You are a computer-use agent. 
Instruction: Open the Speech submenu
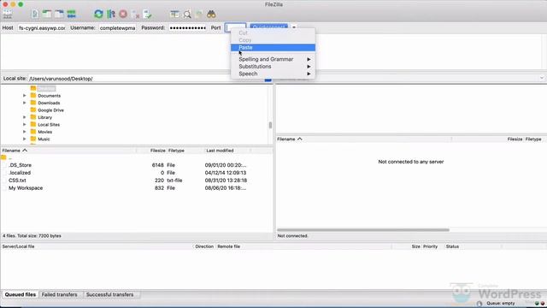pos(273,74)
